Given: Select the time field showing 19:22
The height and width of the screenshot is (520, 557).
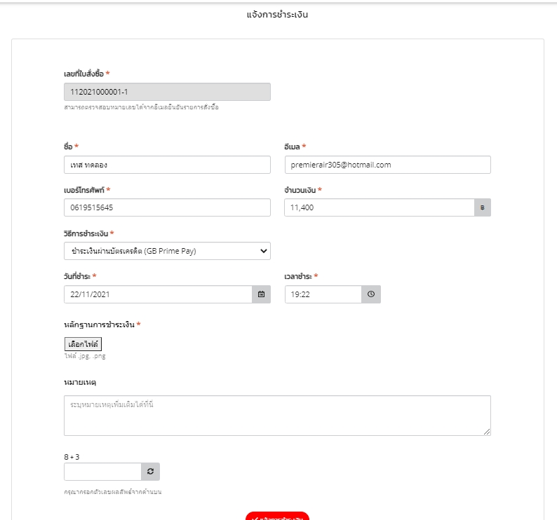Looking at the screenshot, I should 323,294.
